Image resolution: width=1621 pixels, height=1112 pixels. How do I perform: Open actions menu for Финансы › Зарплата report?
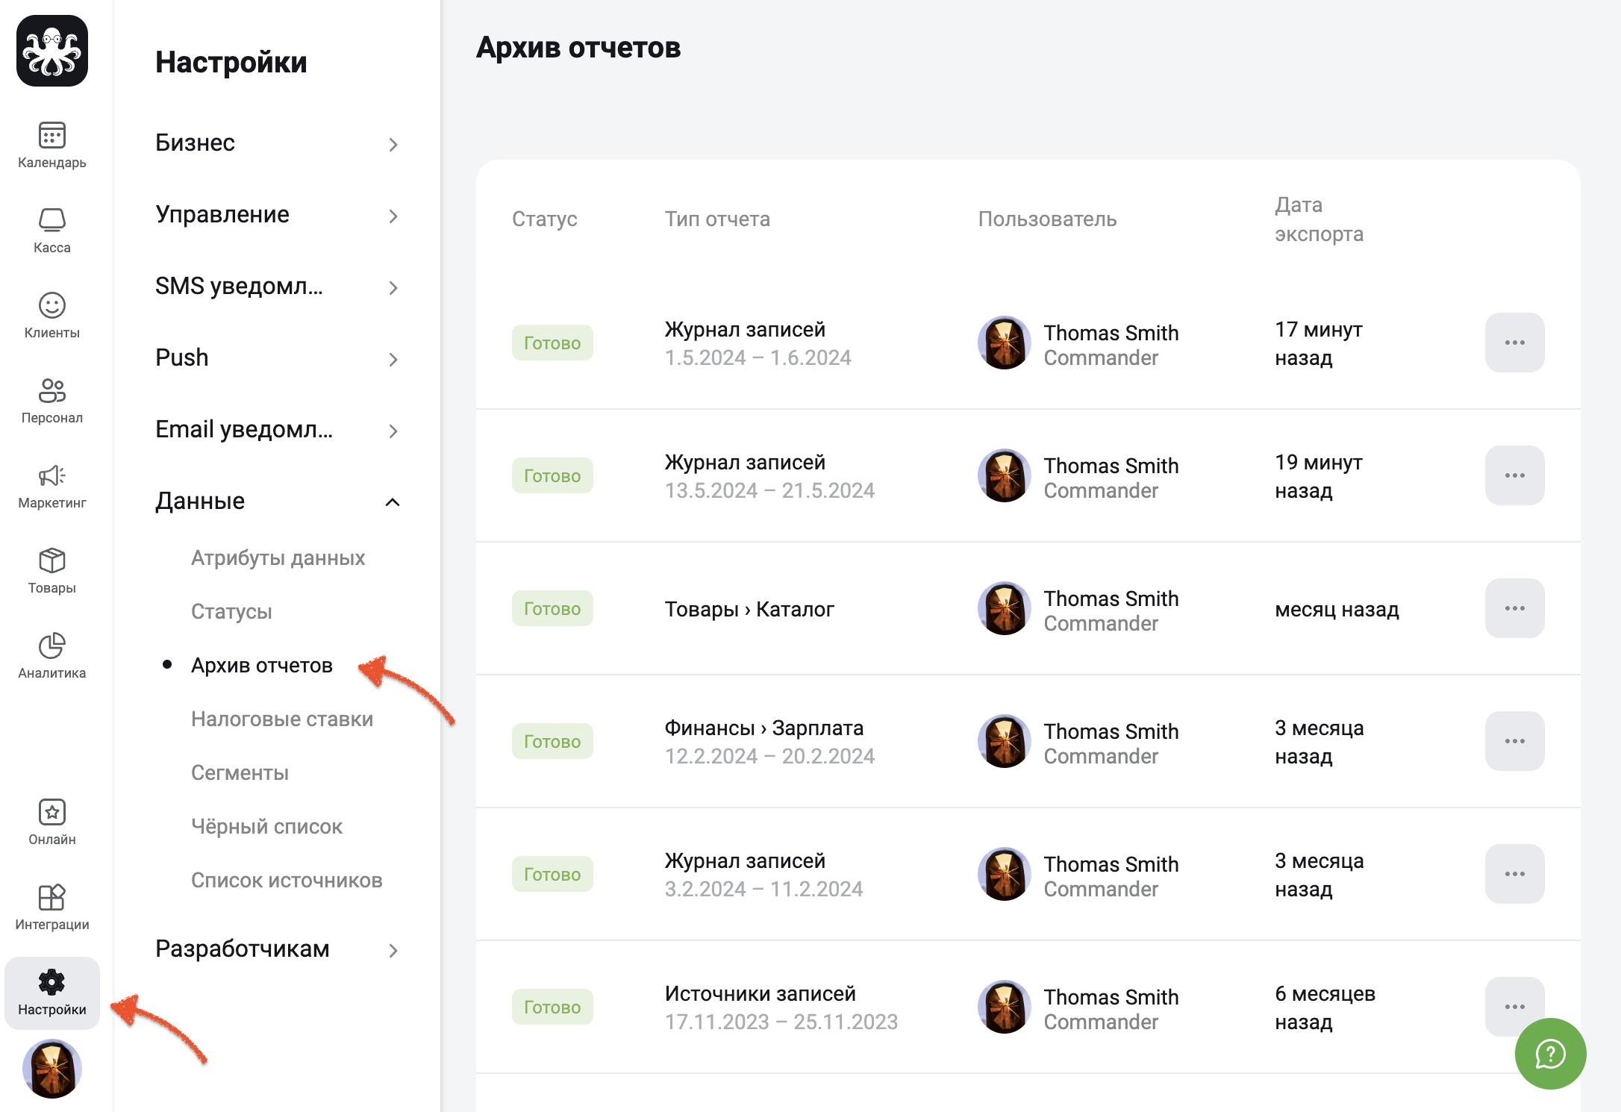pos(1514,741)
